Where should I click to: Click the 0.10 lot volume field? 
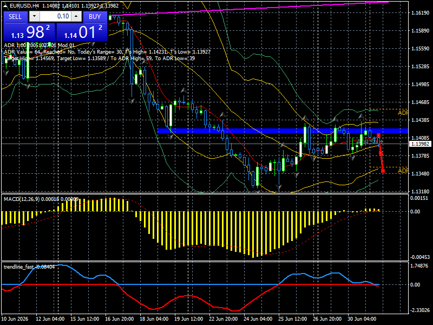[55, 16]
